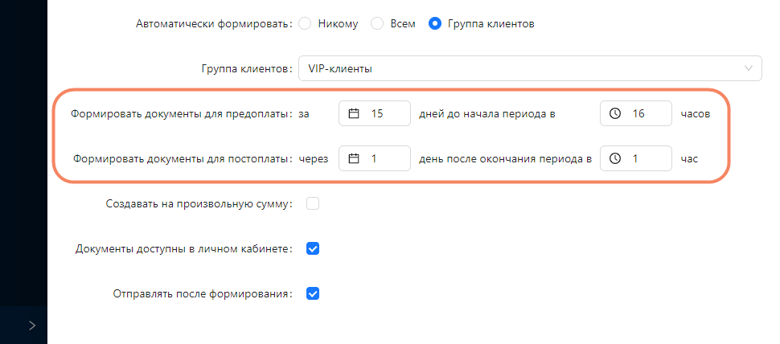Uncheck "Отправлять после формирования" checkbox
The width and height of the screenshot is (780, 344).
coord(312,293)
